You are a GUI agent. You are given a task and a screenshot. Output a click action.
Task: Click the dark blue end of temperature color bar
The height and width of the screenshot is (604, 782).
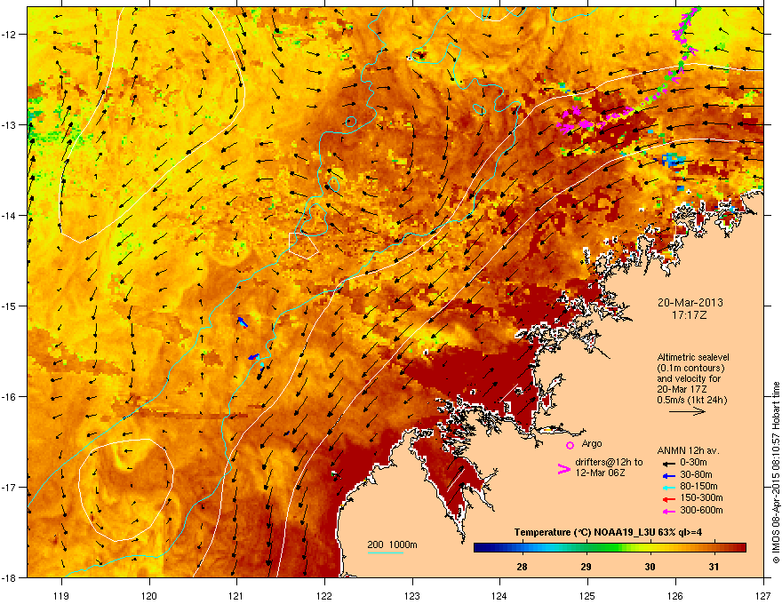coord(482,548)
